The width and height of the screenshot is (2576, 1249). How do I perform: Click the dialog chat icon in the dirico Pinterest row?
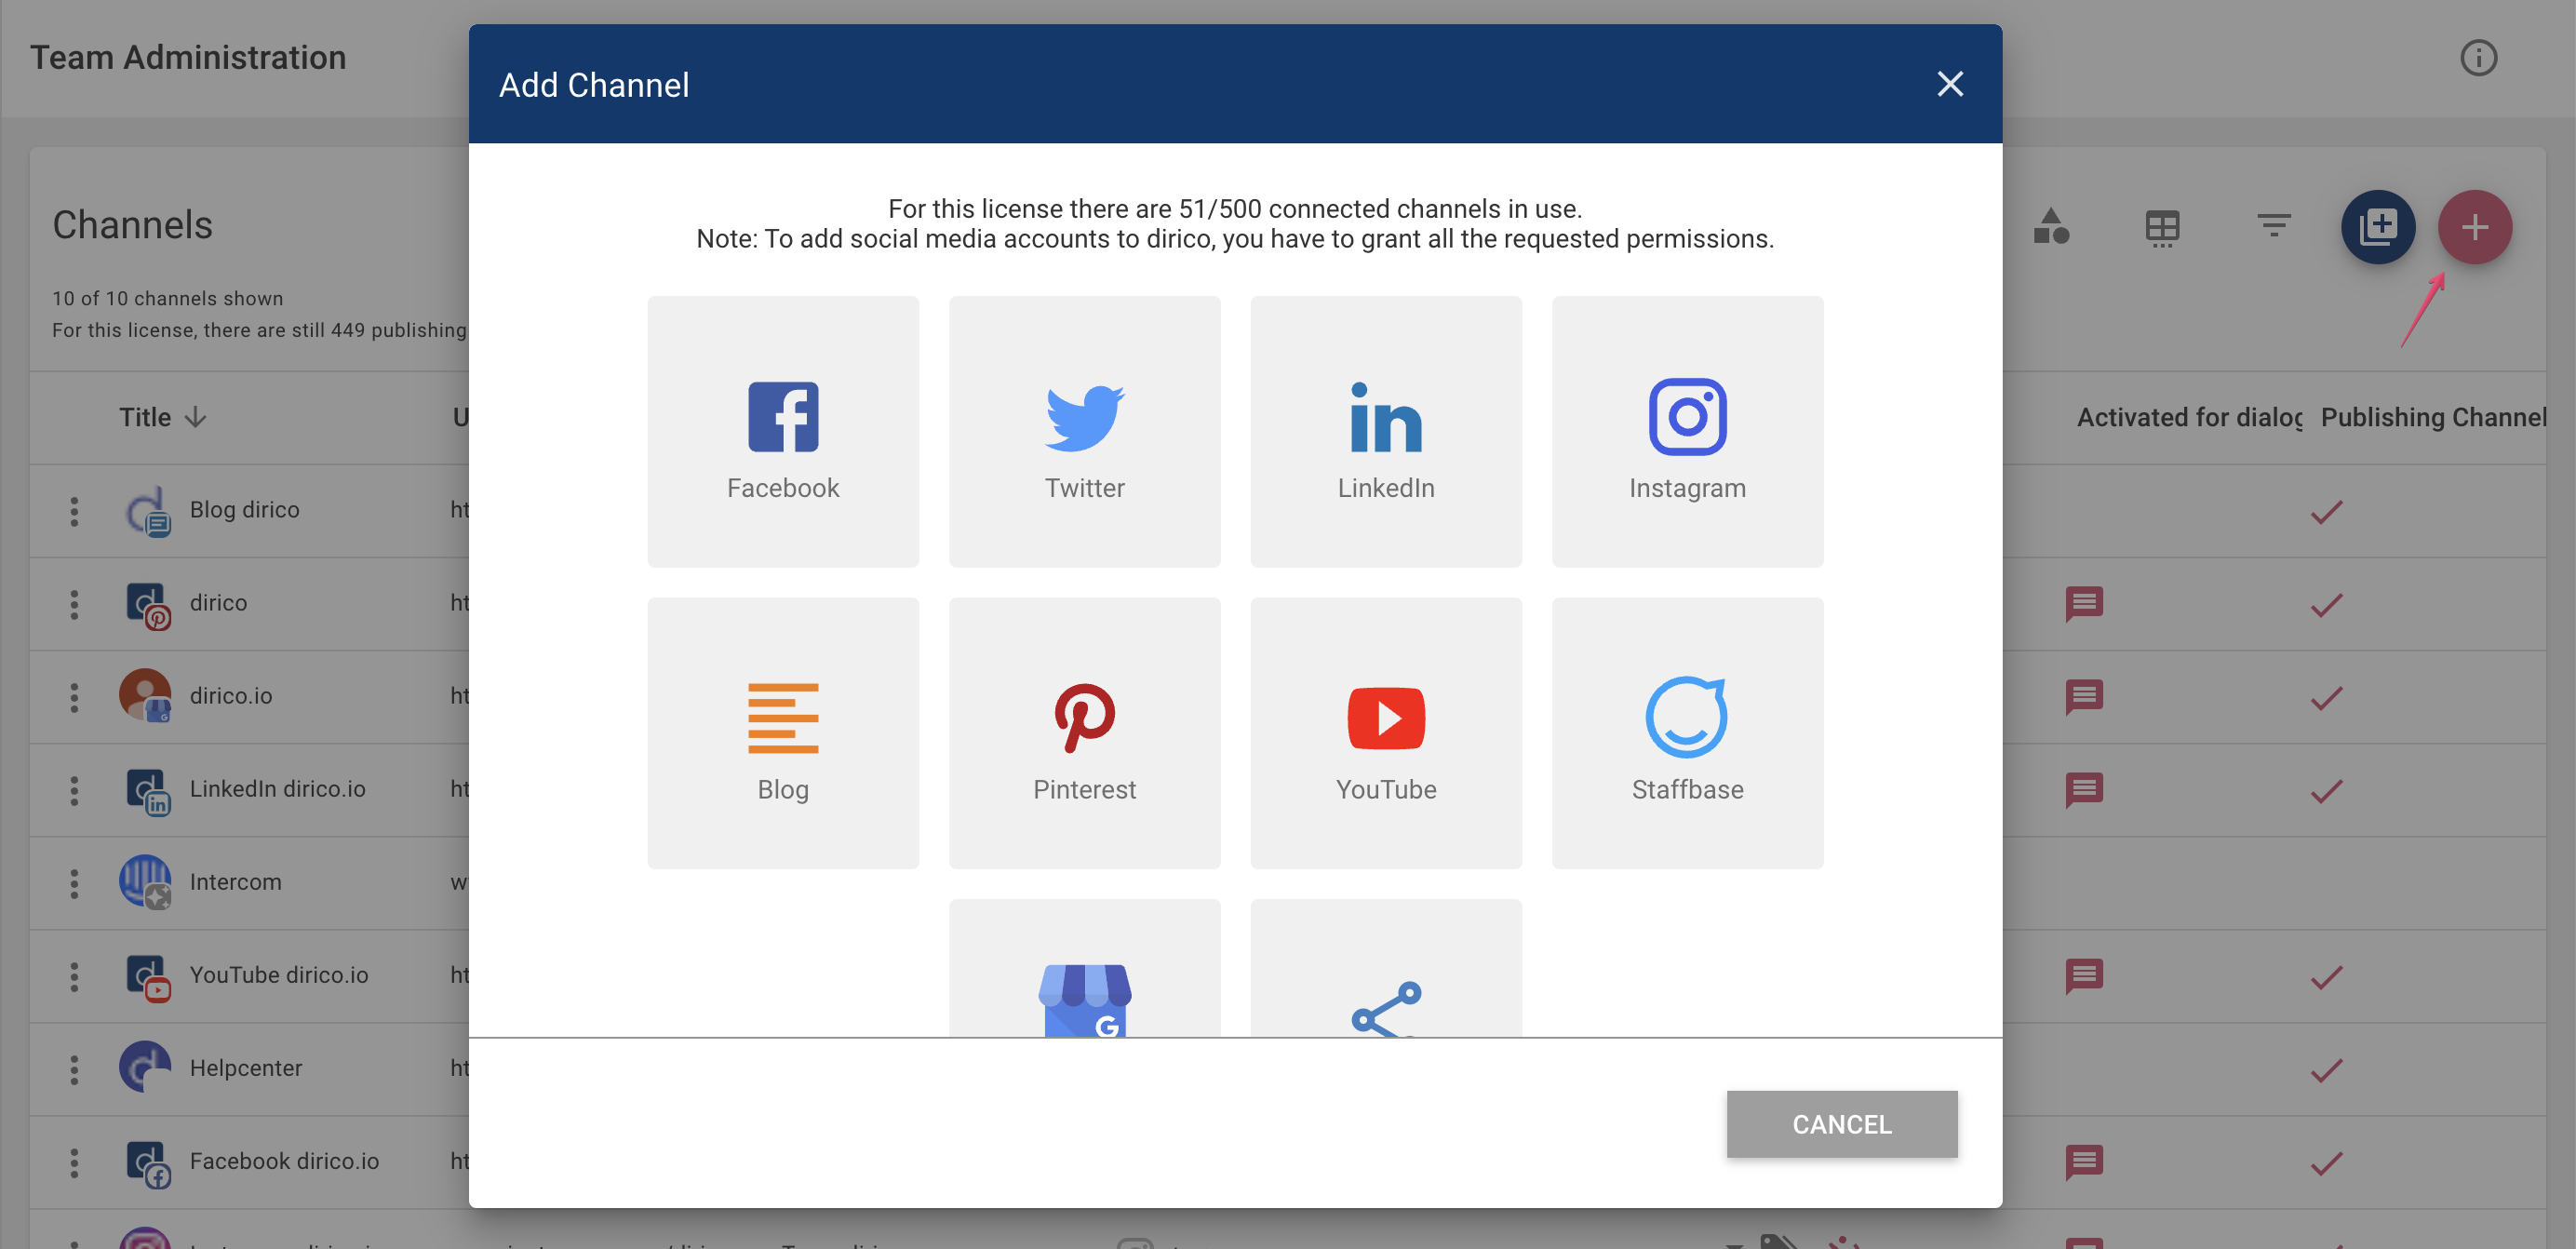[x=2084, y=604]
